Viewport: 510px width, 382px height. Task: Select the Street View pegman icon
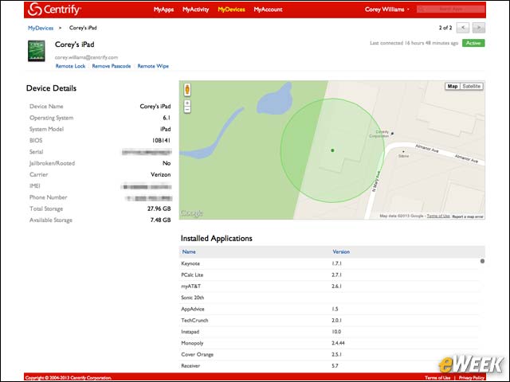pos(187,90)
